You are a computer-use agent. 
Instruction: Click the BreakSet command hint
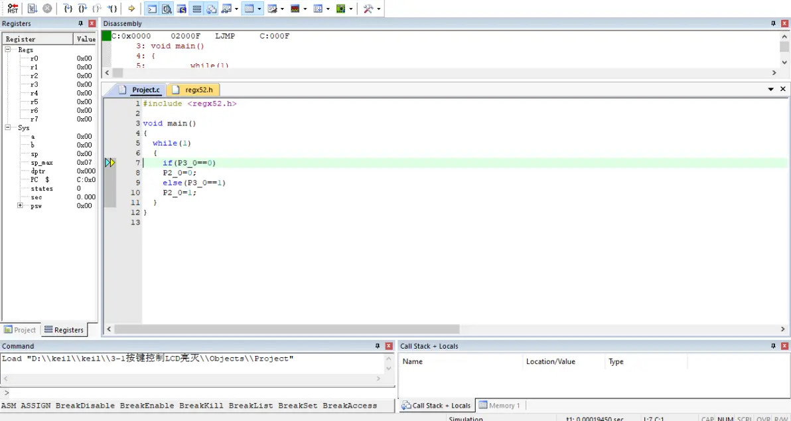point(298,406)
